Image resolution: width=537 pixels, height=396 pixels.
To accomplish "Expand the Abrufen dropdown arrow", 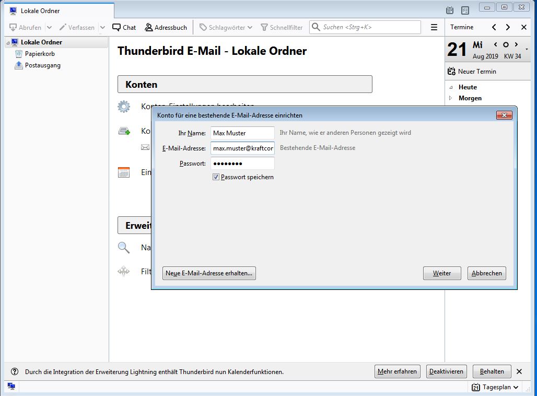I will tap(49, 27).
